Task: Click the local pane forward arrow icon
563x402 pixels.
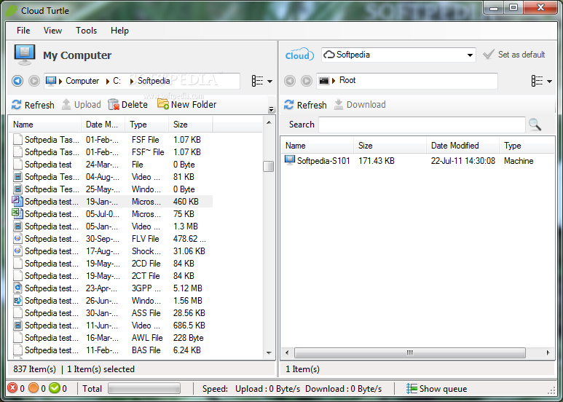Action: (x=34, y=81)
